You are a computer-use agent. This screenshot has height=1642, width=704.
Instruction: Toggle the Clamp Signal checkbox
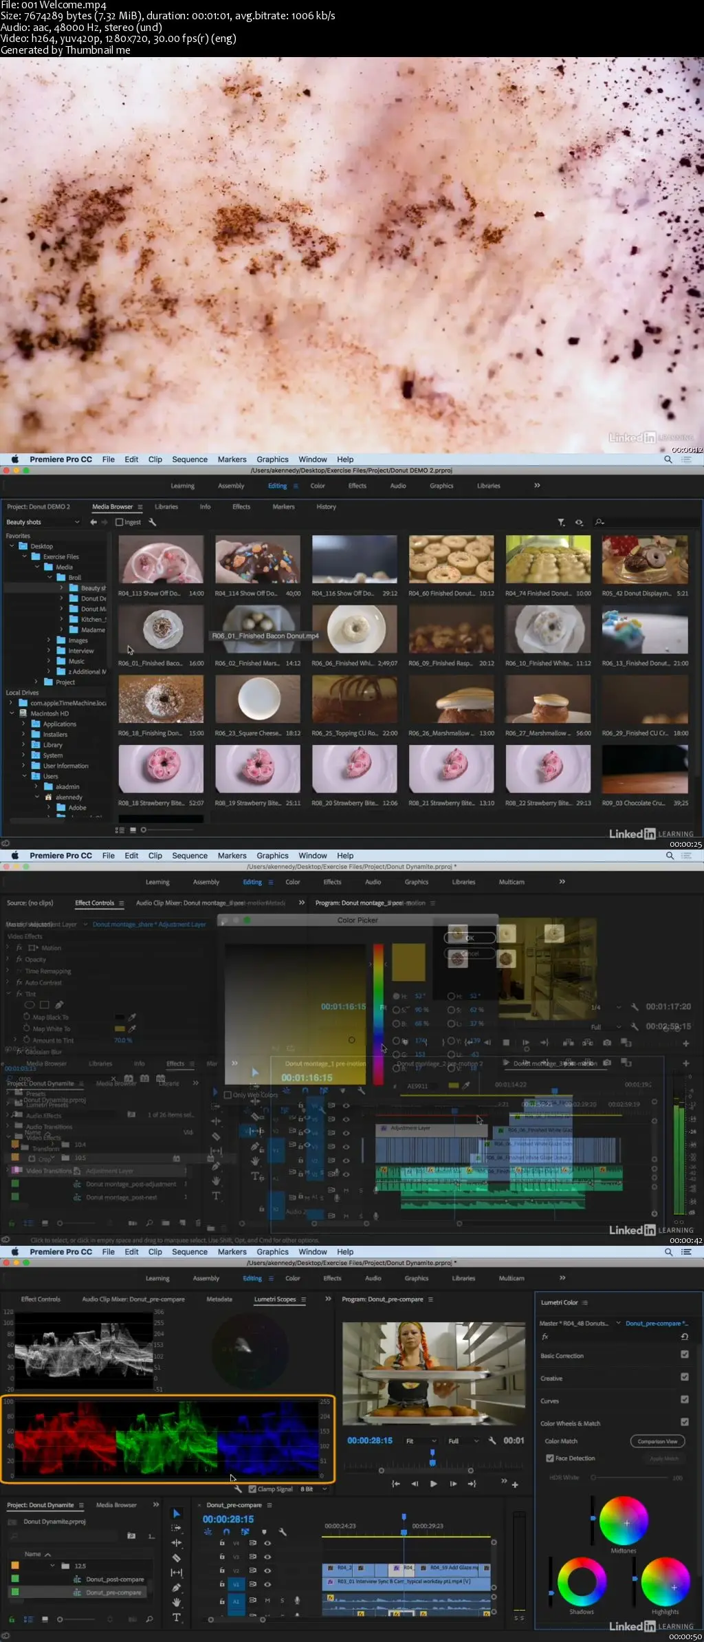252,1489
